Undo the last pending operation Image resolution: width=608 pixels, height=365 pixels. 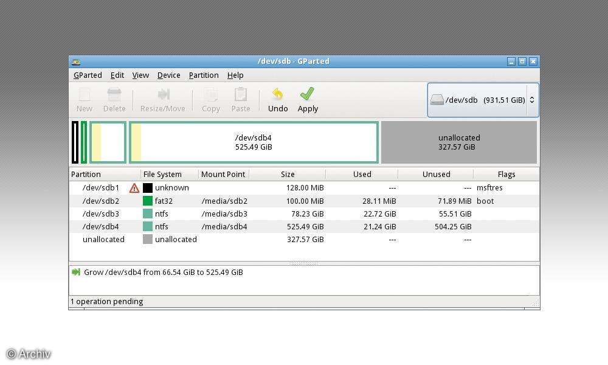[277, 99]
